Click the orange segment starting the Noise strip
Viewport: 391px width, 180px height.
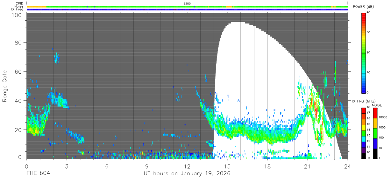[x=36, y=6]
